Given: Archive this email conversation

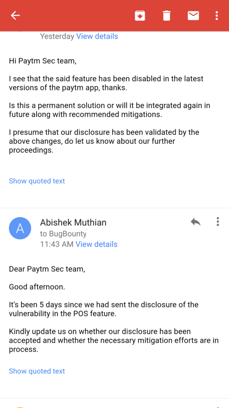Looking at the screenshot, I should click(x=140, y=16).
